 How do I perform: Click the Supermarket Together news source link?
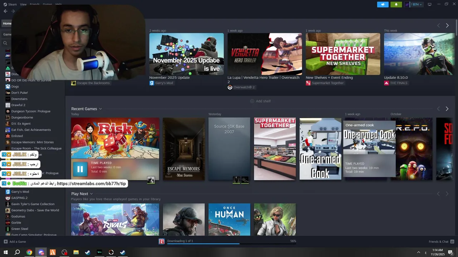click(x=325, y=83)
